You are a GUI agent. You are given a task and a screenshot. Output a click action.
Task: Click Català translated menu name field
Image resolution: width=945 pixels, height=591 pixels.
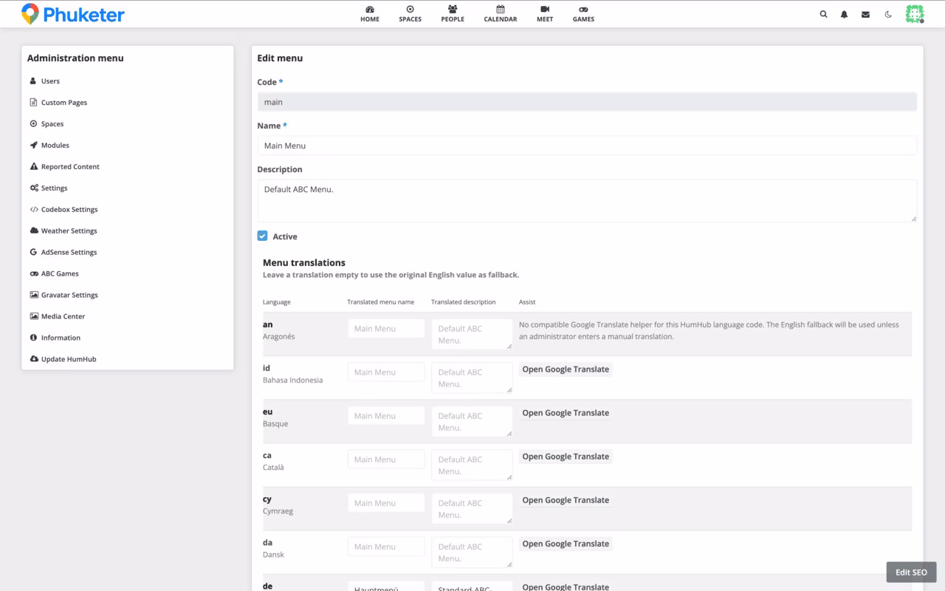386,460
